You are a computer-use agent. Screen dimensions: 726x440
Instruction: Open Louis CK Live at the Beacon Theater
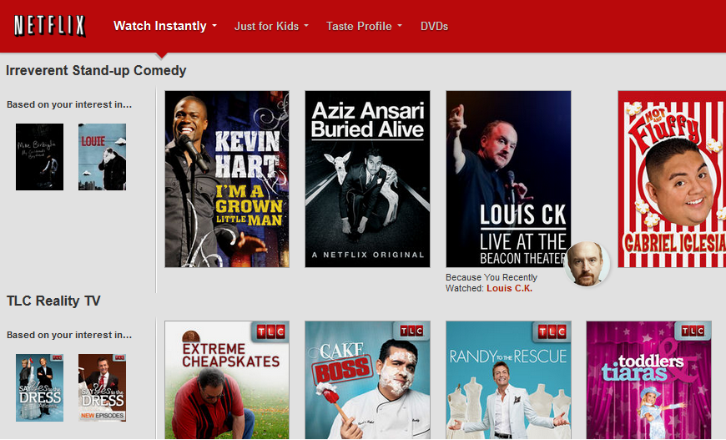[x=508, y=179]
